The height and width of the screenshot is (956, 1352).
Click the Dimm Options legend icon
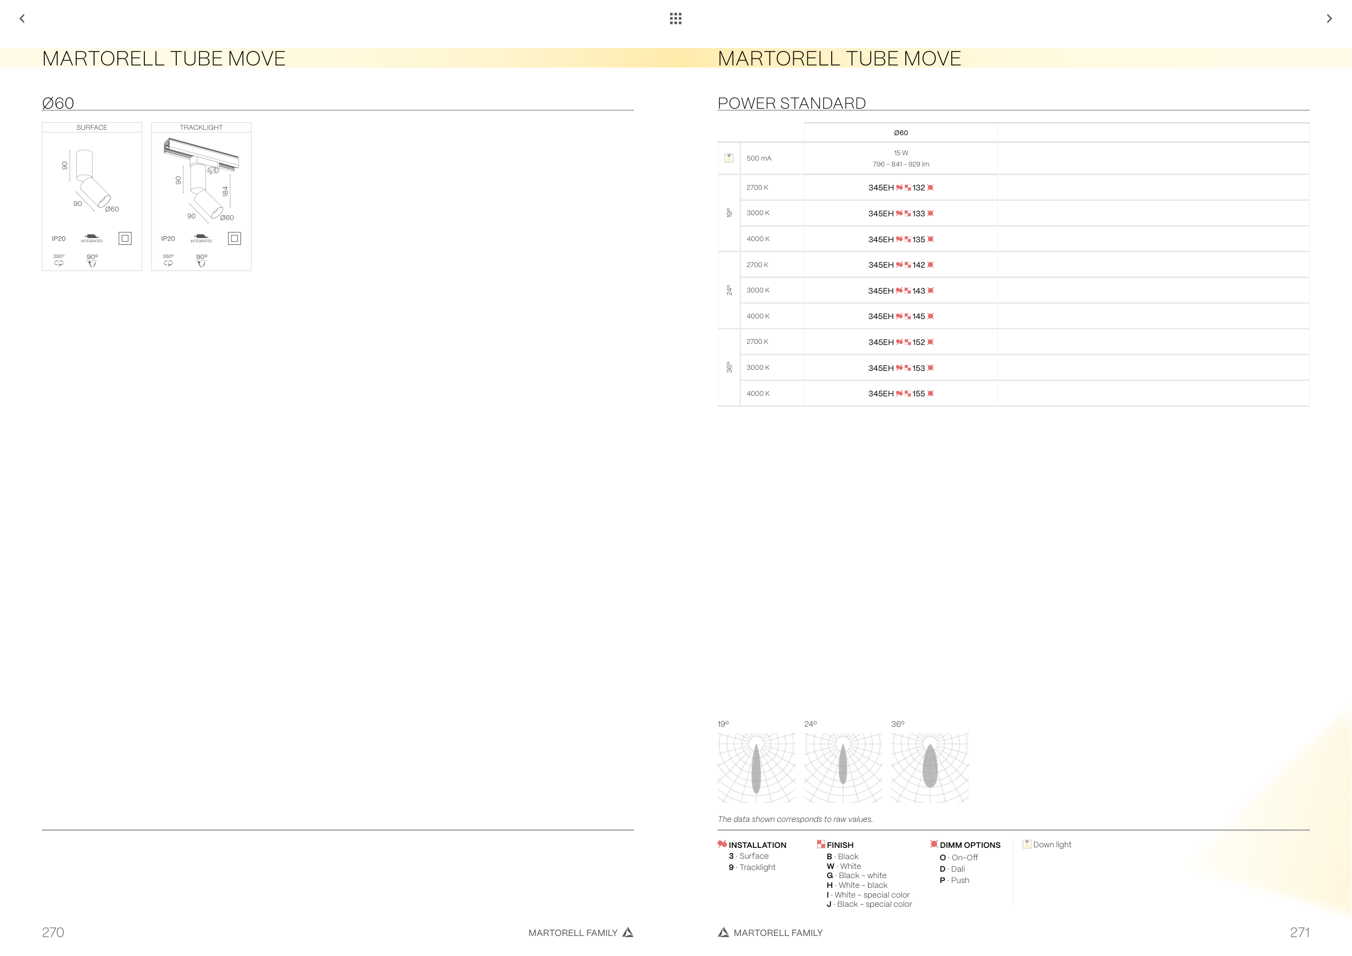(x=933, y=844)
